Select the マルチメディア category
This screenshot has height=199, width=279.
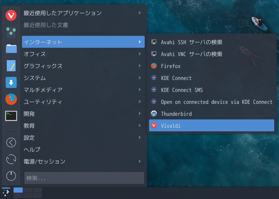[83, 90]
